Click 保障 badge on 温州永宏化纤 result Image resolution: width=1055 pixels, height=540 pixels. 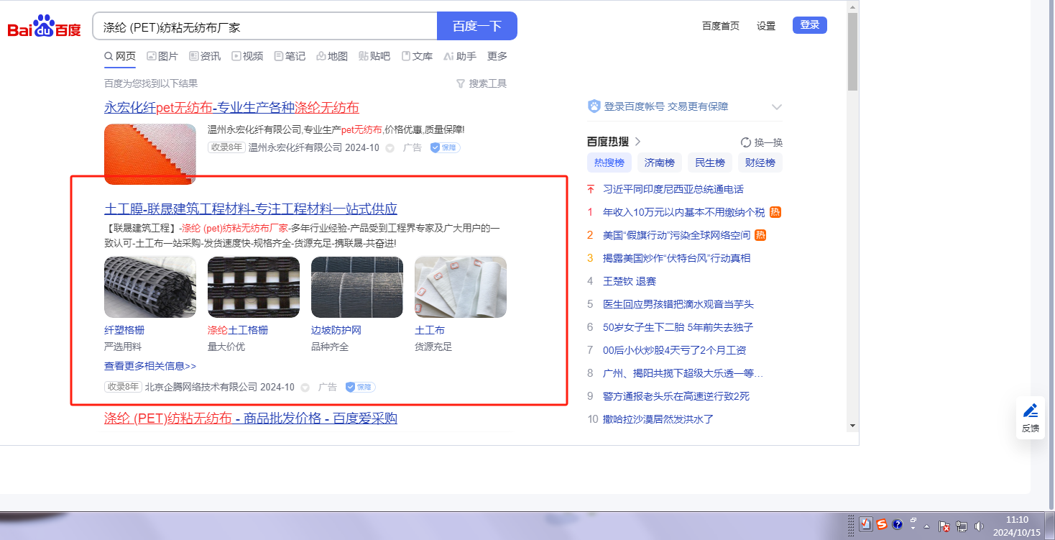(x=445, y=147)
